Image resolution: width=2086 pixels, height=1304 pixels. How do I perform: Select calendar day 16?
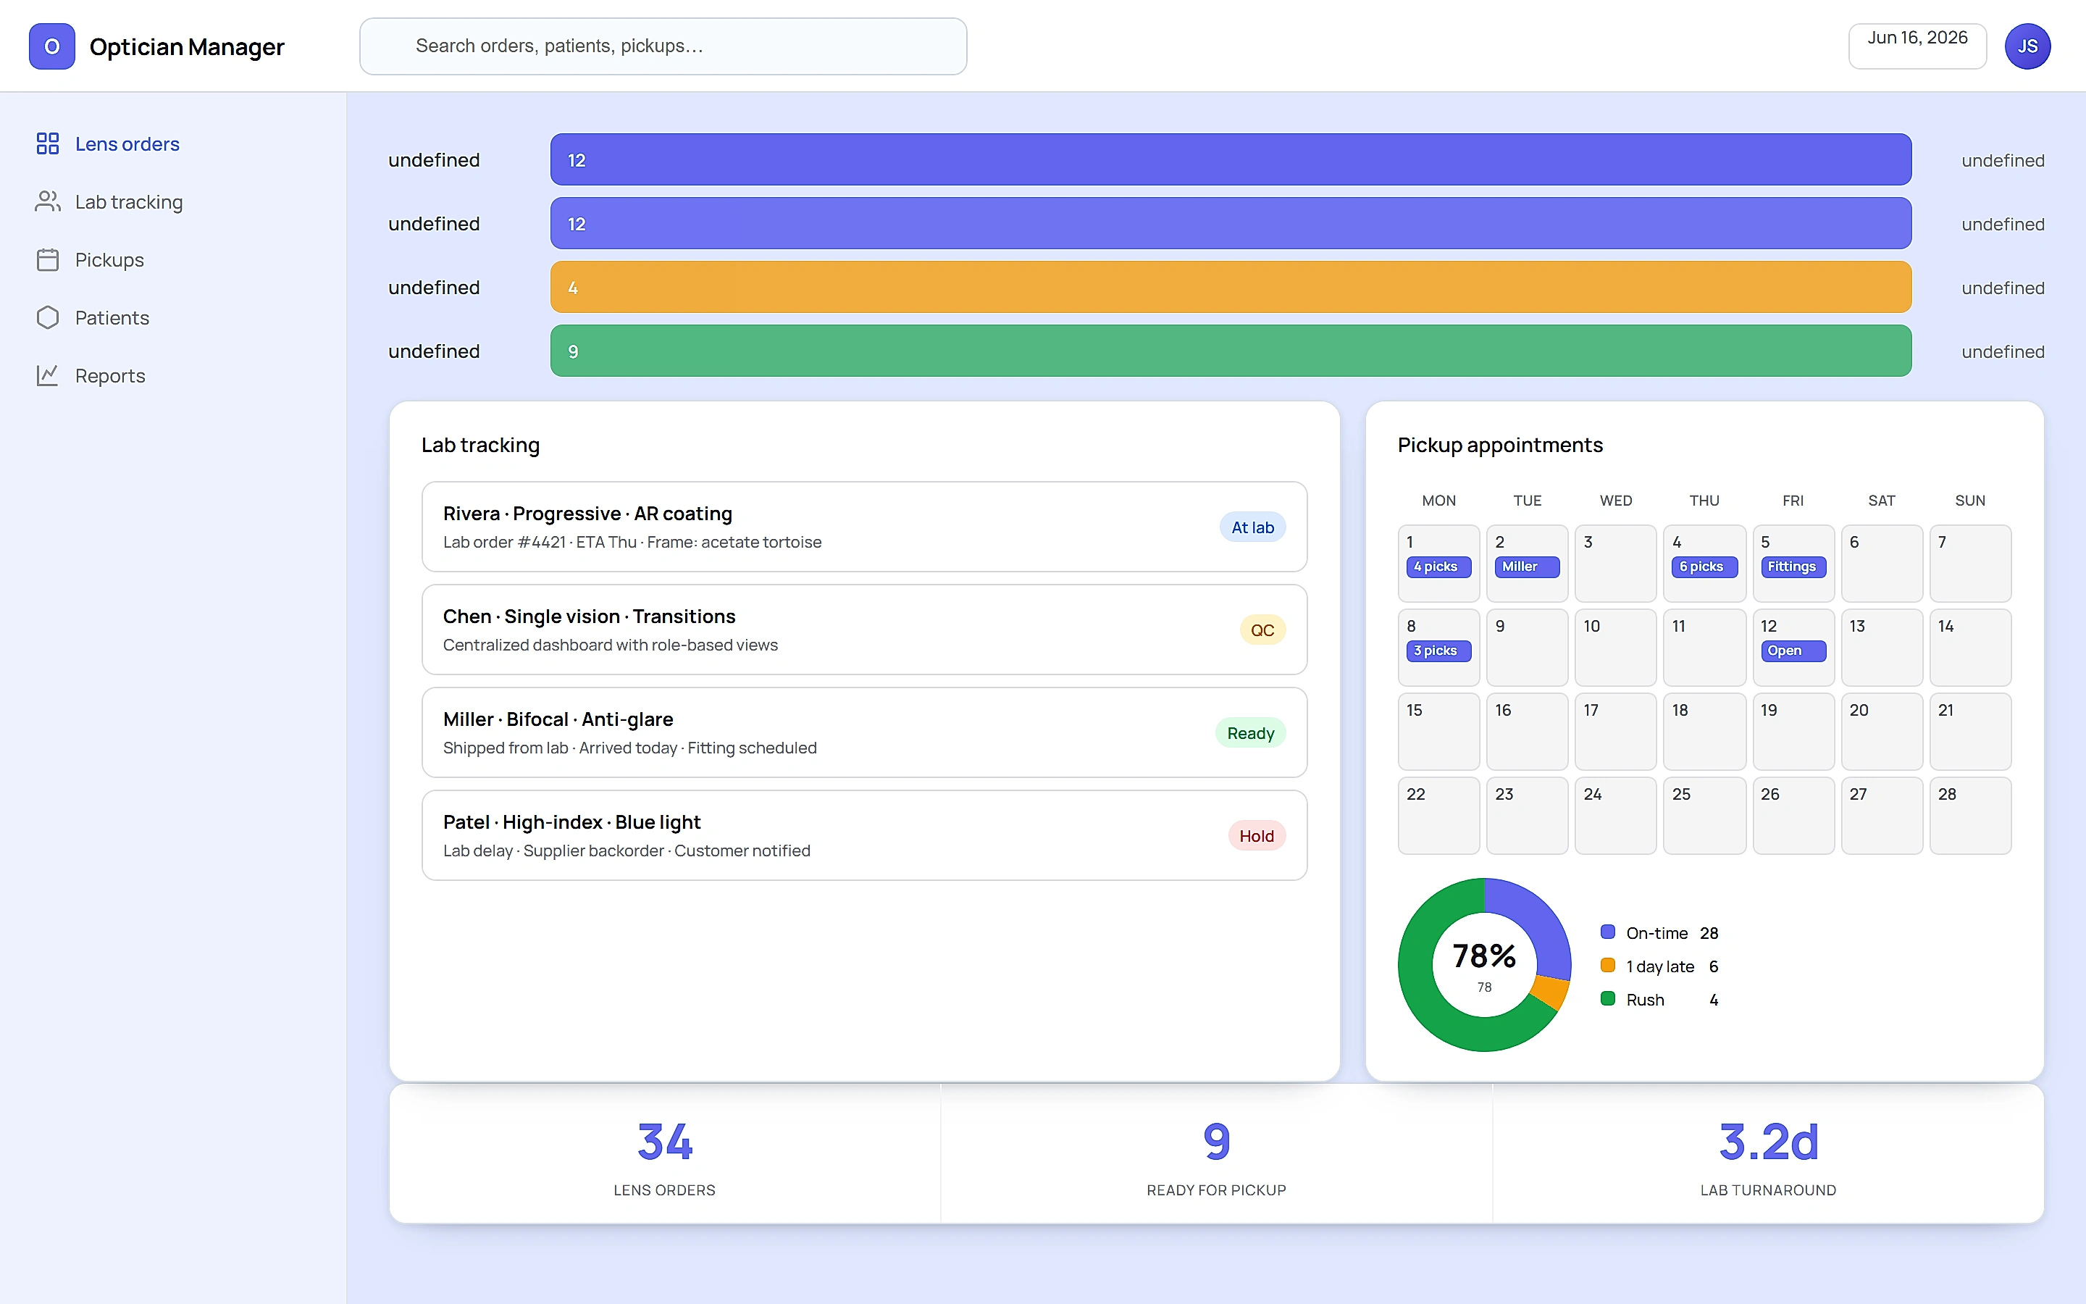point(1527,732)
